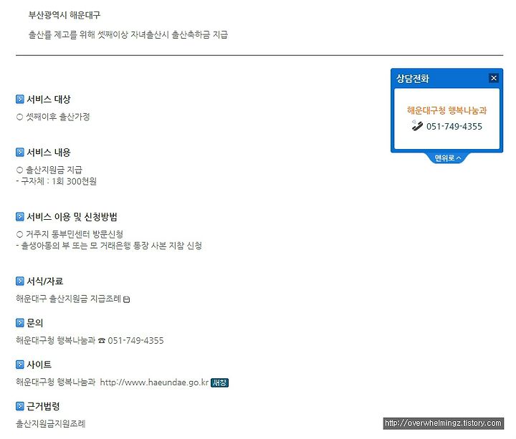Click the 서비스 대상 section arrow icon
Image resolution: width=516 pixels, height=439 pixels.
tap(20, 99)
